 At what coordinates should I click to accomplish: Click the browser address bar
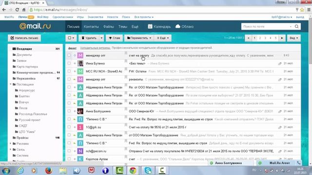coord(161,10)
